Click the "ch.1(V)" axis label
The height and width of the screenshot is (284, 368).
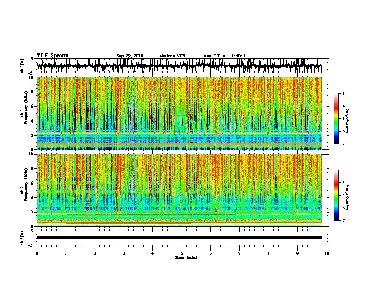pos(22,66)
